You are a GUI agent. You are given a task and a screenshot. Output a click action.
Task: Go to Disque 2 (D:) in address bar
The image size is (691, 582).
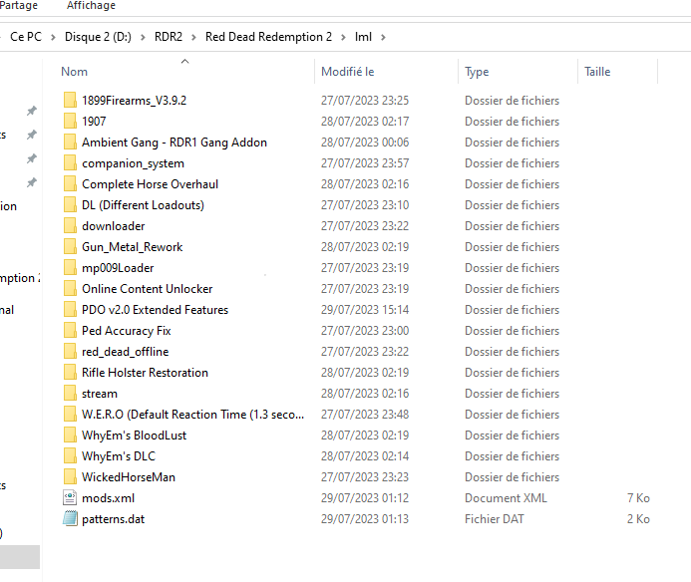(98, 37)
